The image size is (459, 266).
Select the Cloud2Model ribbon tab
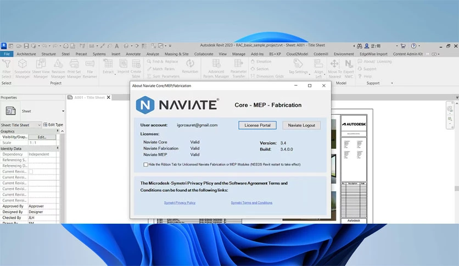point(297,54)
